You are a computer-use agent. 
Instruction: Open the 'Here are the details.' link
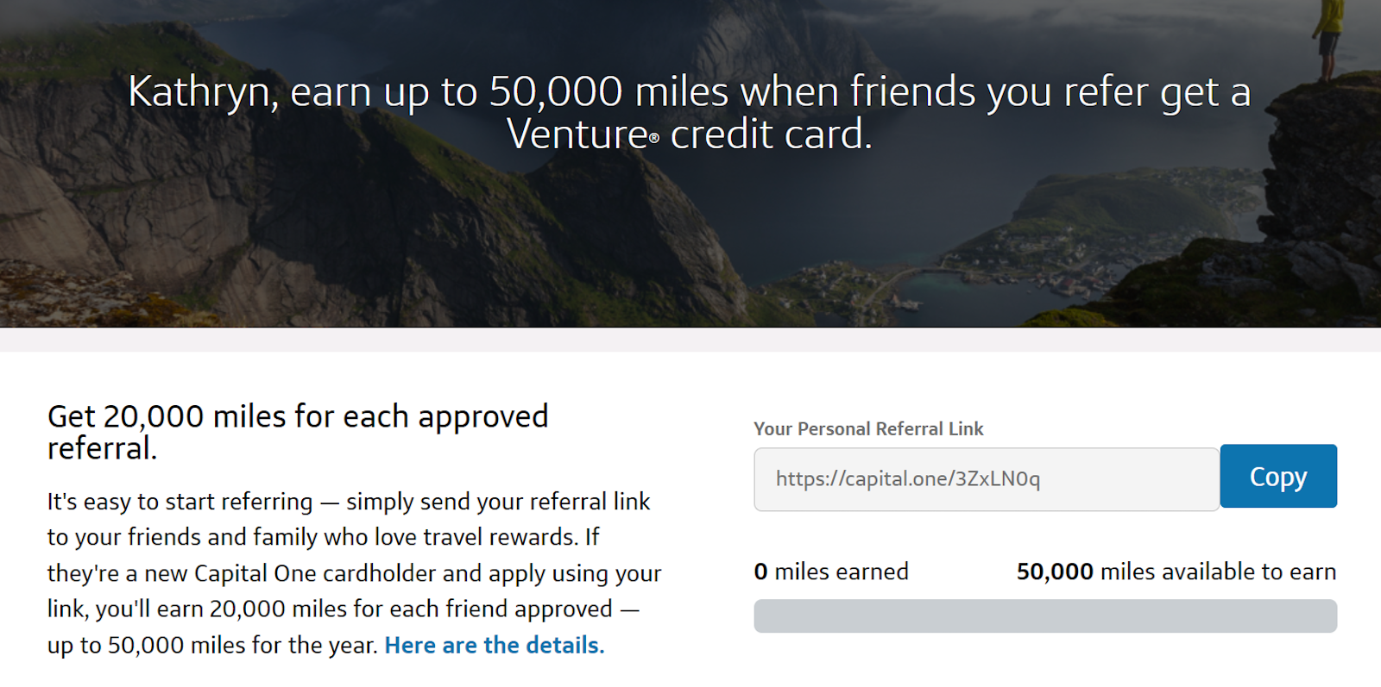coord(493,645)
